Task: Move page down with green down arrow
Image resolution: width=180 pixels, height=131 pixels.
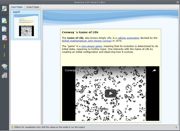Action: click(x=4, y=55)
